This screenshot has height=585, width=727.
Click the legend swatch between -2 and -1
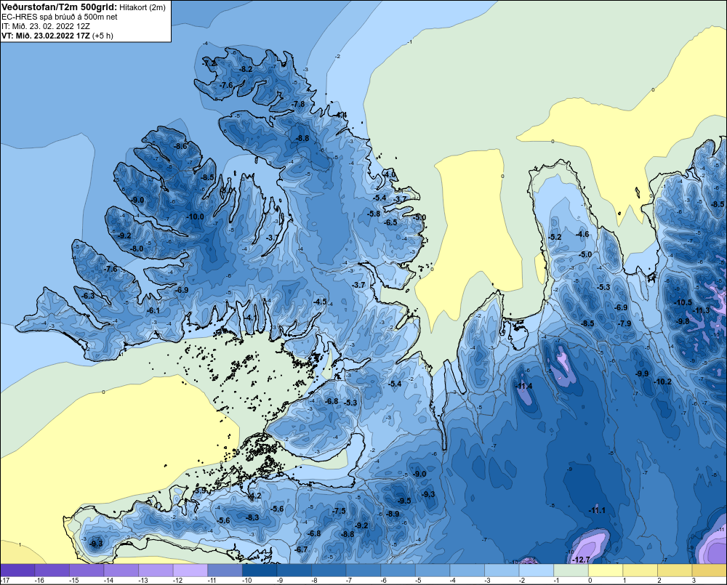[537, 570]
